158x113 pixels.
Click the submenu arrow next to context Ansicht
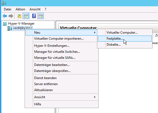click(95, 97)
